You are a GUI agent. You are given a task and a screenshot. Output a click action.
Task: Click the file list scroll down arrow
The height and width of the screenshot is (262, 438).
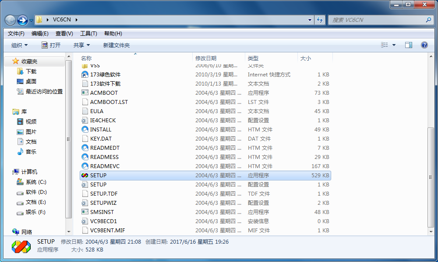pyautogui.click(x=431, y=231)
